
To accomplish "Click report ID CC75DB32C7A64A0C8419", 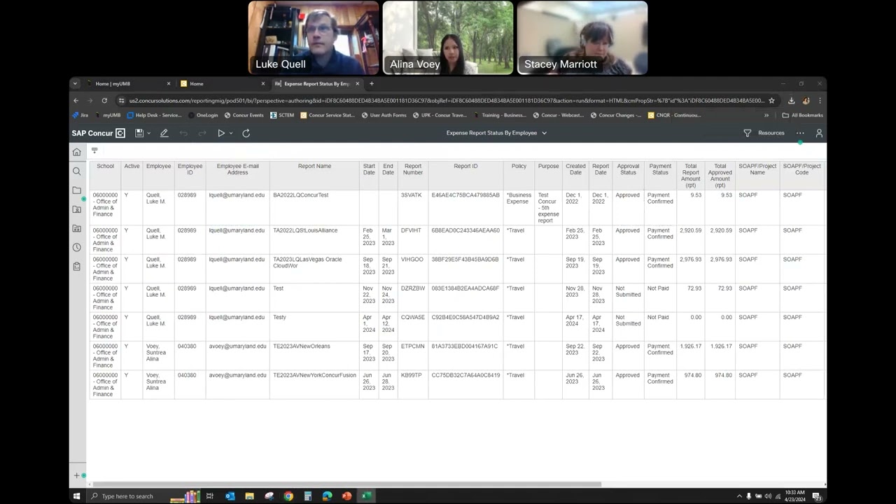I will point(465,375).
